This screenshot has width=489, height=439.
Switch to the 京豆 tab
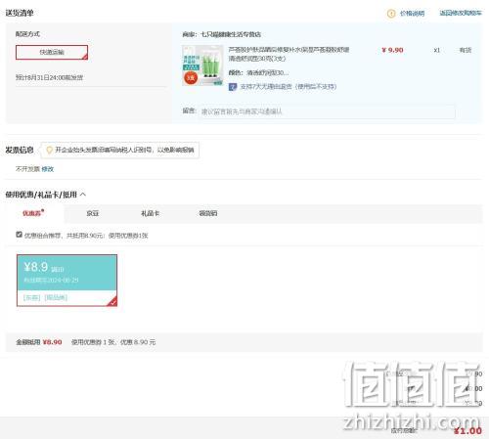click(x=92, y=213)
